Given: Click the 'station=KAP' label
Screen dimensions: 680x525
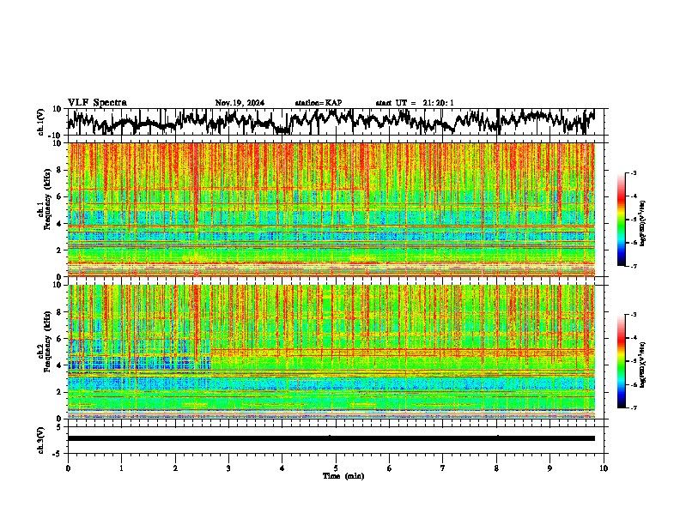Looking at the screenshot, I should coord(319,103).
